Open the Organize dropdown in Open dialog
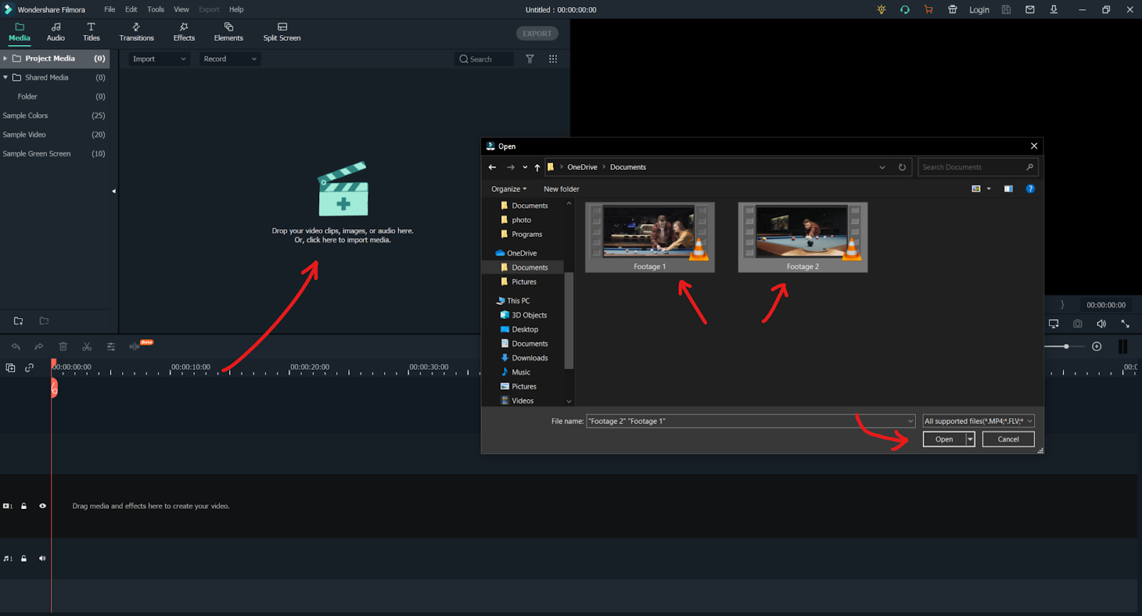This screenshot has width=1142, height=616. click(509, 189)
